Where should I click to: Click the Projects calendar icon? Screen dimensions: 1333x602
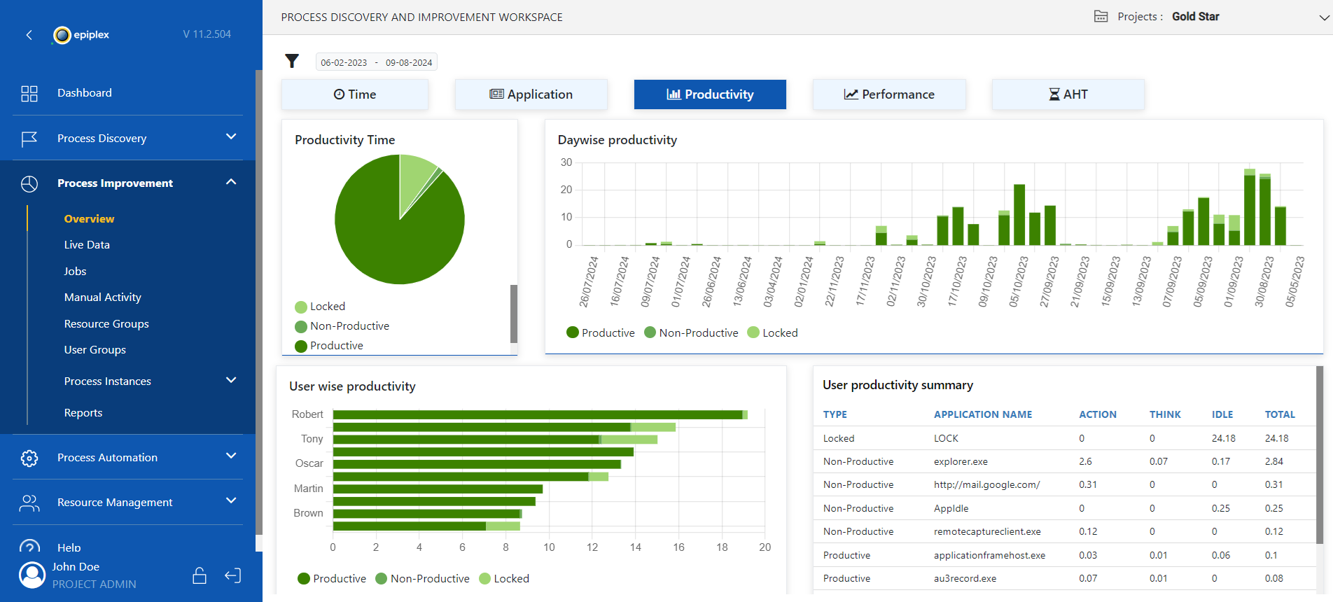pos(1101,17)
